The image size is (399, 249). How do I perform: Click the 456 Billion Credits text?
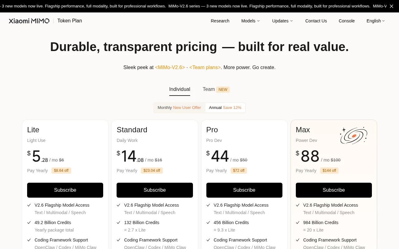point(231,223)
